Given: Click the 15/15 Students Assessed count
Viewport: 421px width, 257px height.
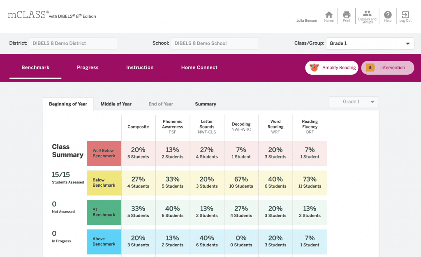Looking at the screenshot, I should pos(68,178).
